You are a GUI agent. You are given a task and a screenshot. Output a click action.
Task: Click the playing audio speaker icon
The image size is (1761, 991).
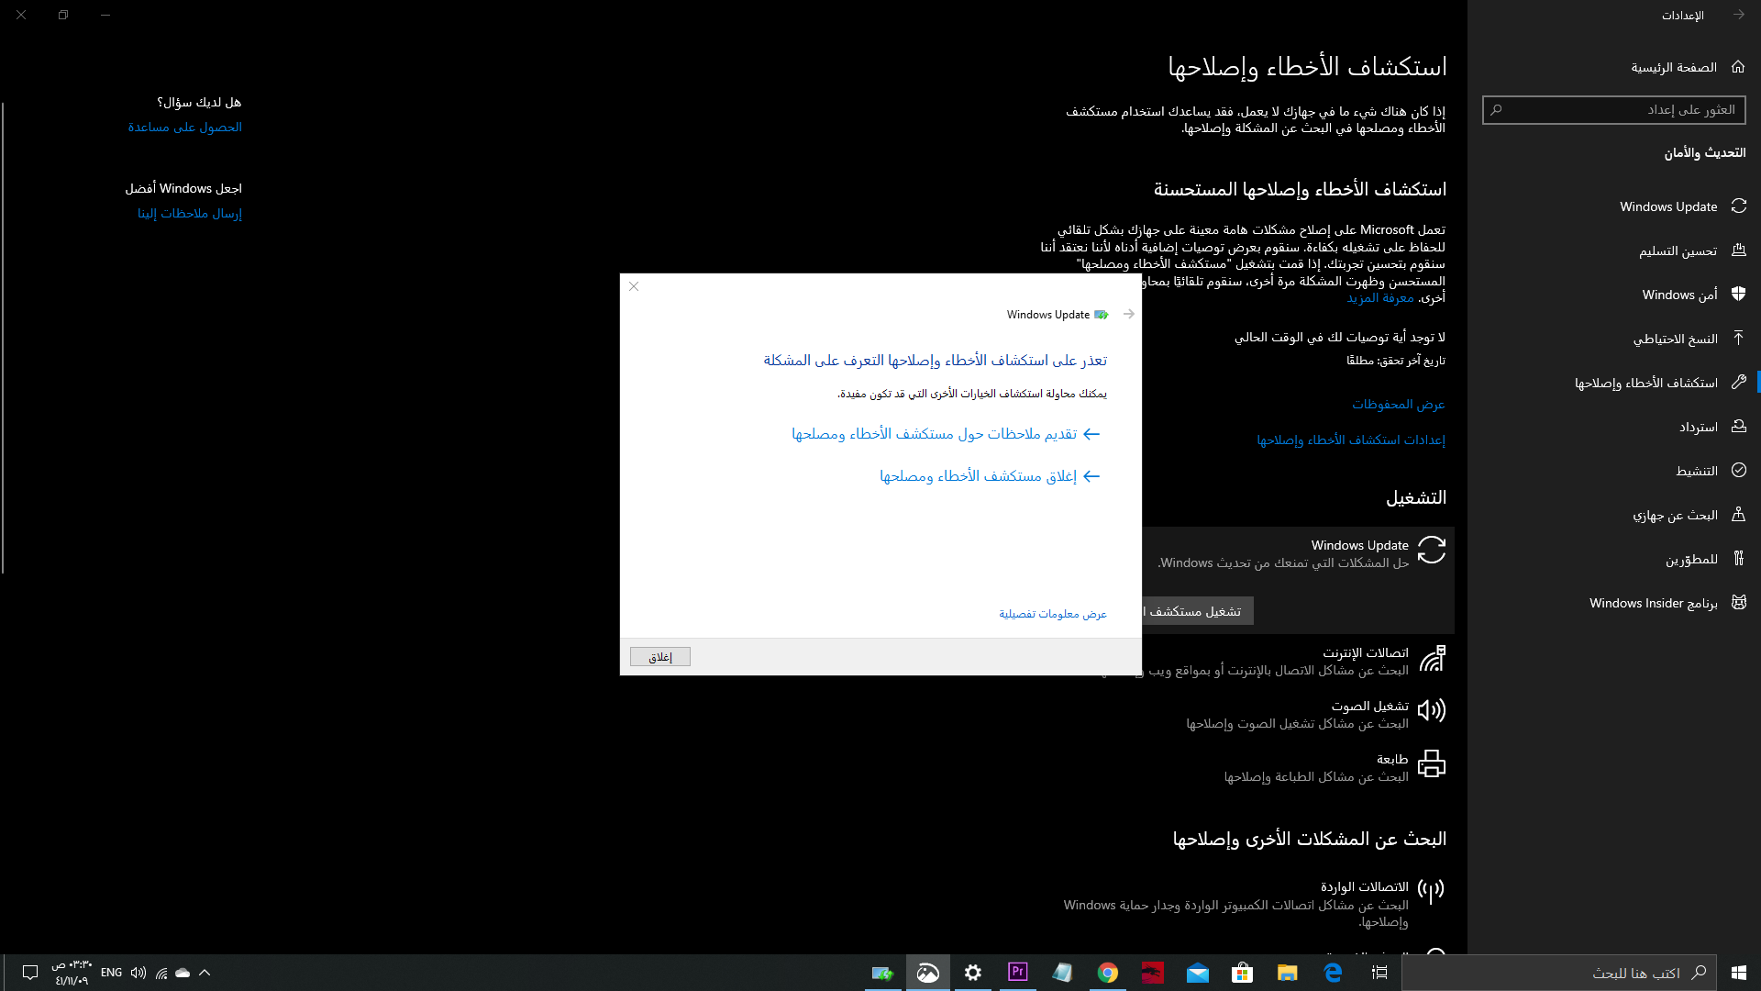(x=1431, y=711)
